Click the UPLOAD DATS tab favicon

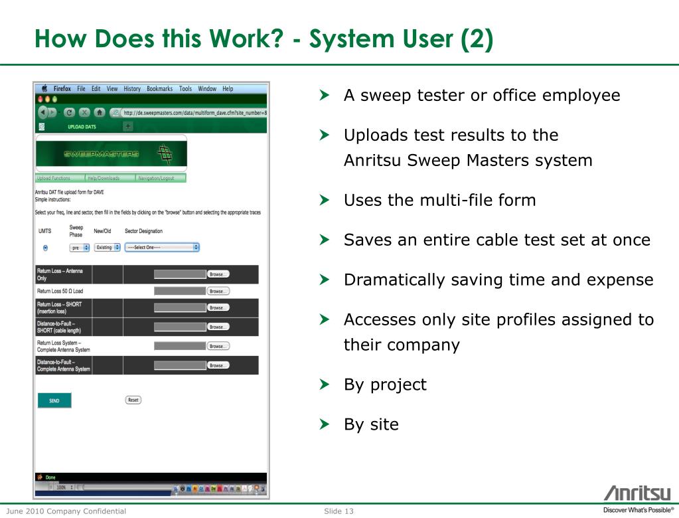[42, 126]
